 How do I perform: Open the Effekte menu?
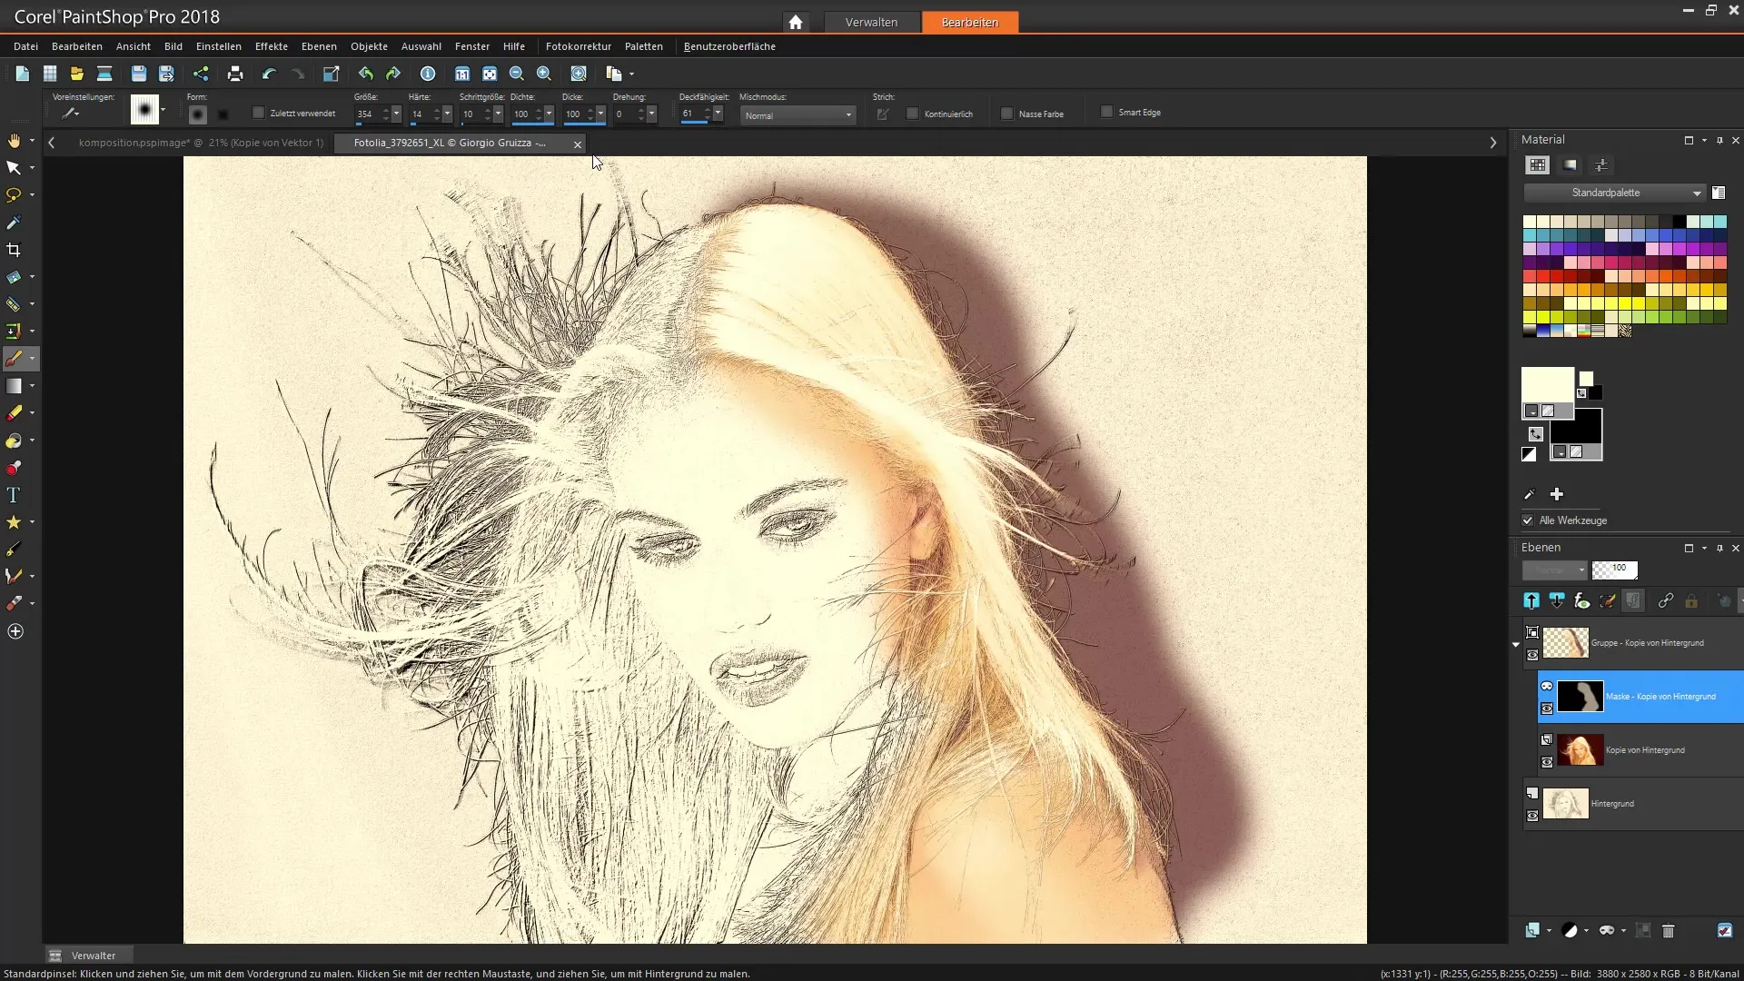click(271, 46)
